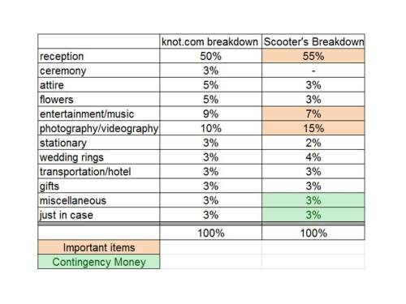This screenshot has width=406, height=304.
Task: Click the 'attire' row label
Action: tap(99, 85)
